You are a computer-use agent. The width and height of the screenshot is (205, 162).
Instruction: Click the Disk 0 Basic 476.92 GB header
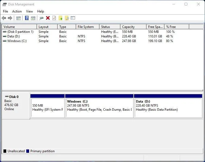[16, 106]
